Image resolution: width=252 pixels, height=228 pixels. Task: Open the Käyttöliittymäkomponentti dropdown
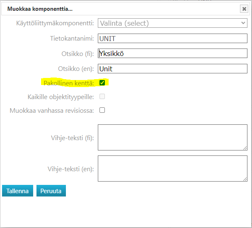click(x=172, y=23)
